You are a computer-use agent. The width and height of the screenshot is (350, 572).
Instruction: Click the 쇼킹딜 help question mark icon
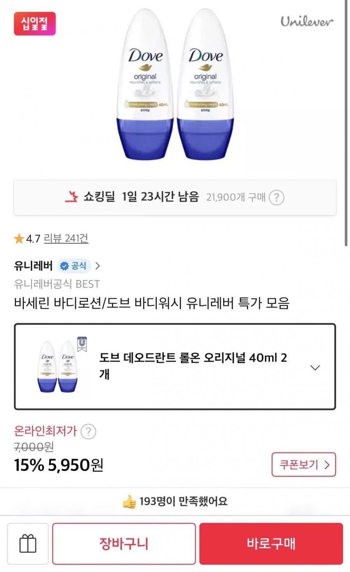[276, 197]
